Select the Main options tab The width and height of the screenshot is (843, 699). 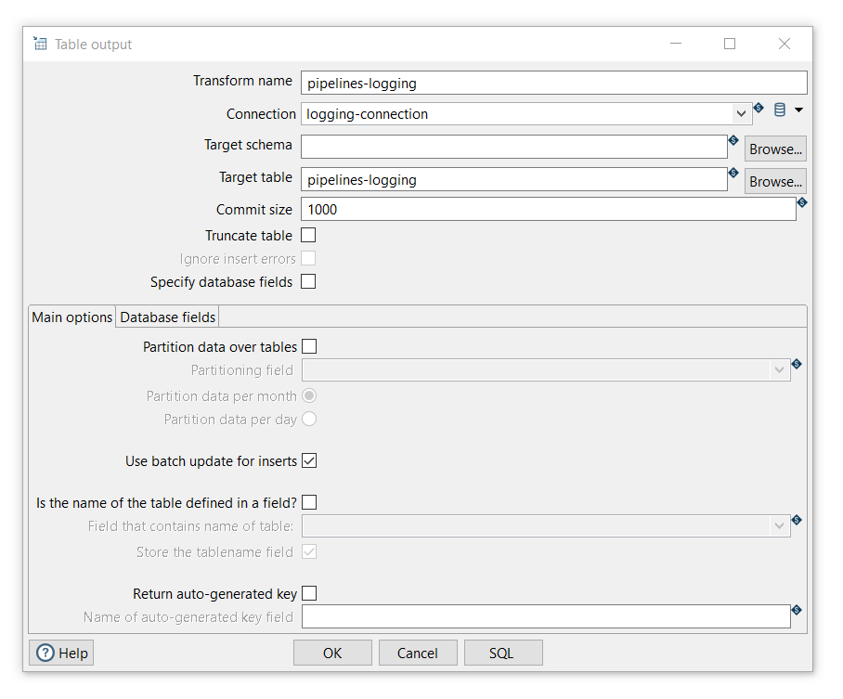[72, 317]
